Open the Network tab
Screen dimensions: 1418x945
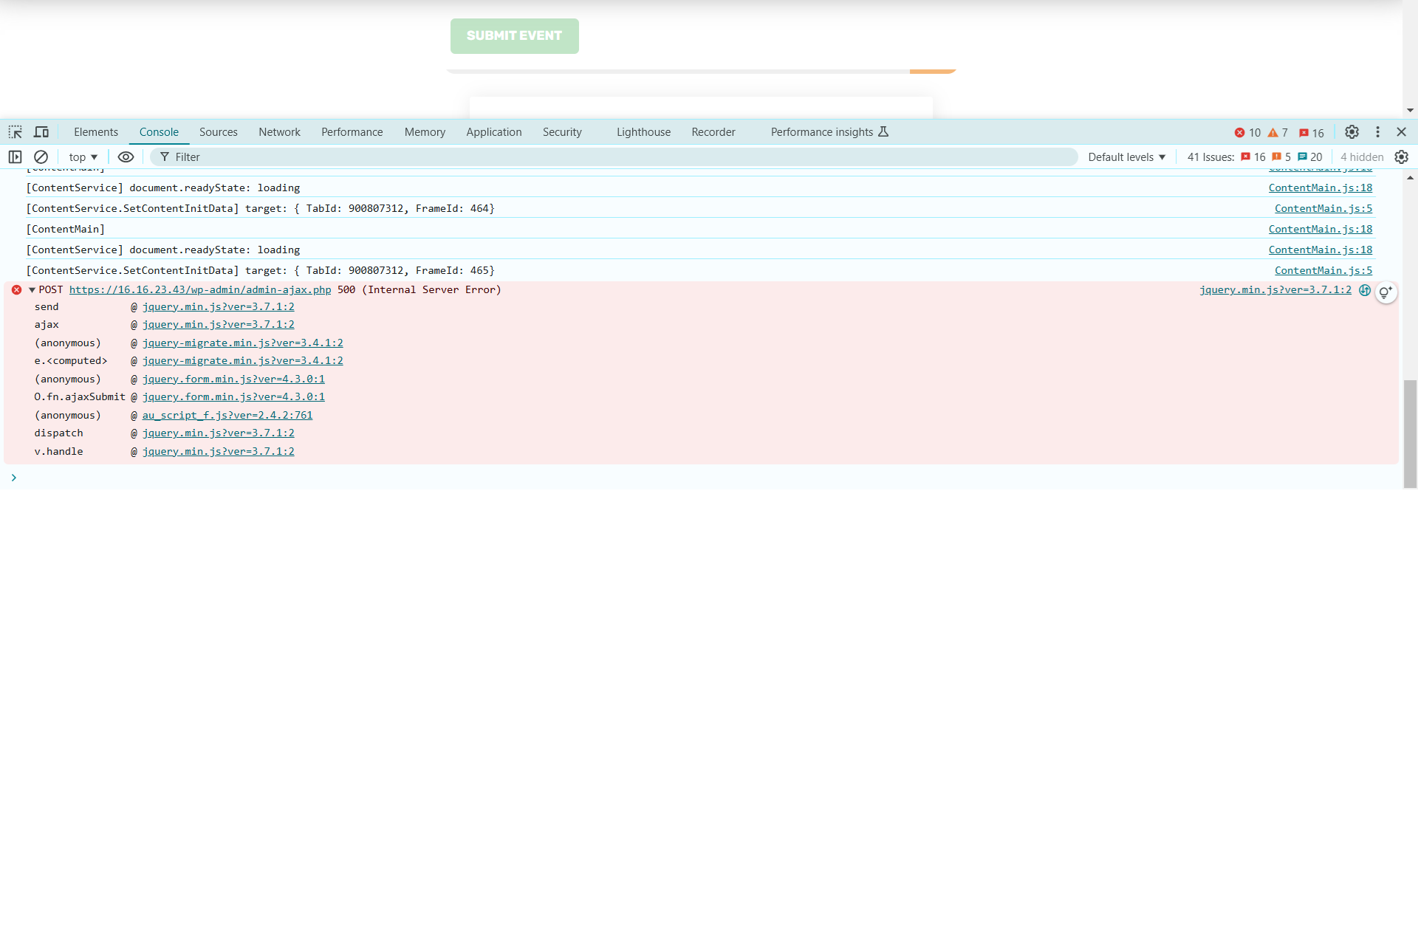click(x=279, y=132)
